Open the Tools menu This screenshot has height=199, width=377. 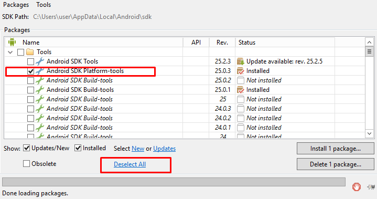[x=44, y=5]
